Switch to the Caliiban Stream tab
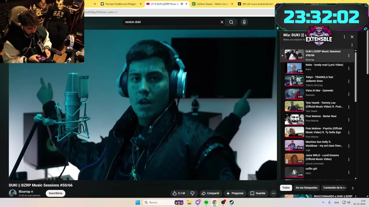 point(213,4)
